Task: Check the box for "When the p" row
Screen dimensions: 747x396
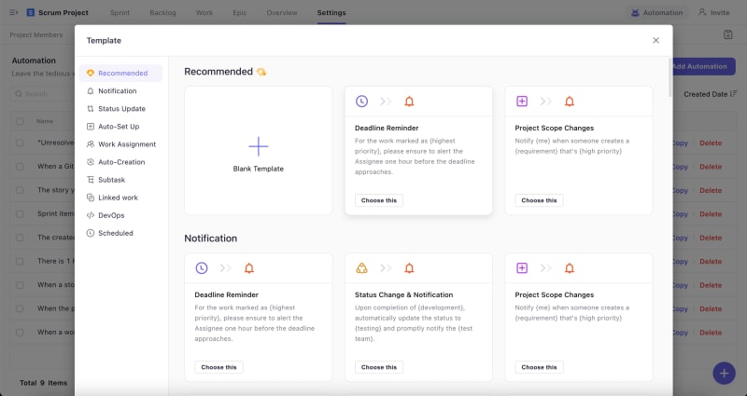Action: pyautogui.click(x=20, y=309)
